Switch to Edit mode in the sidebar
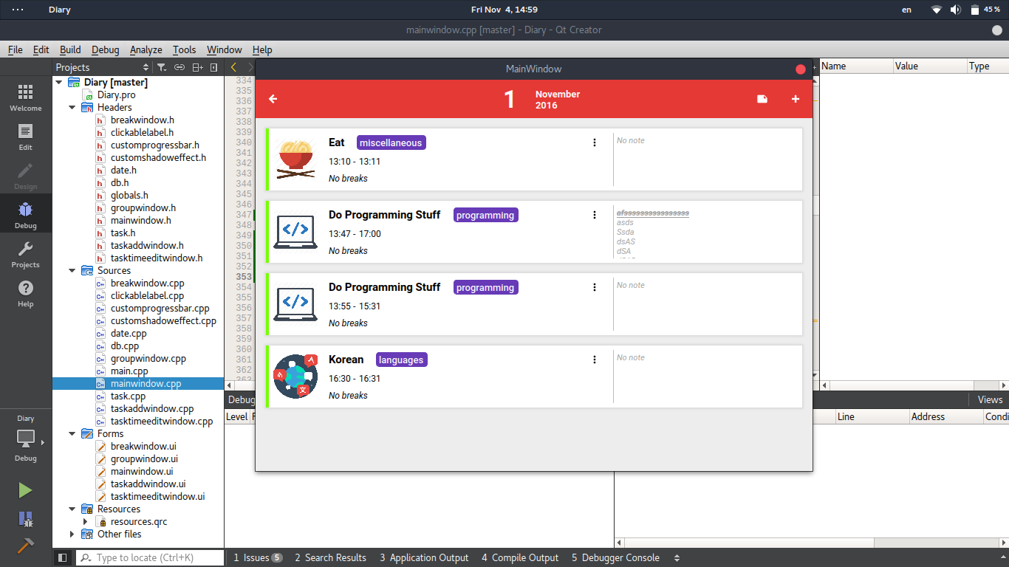 pos(25,137)
